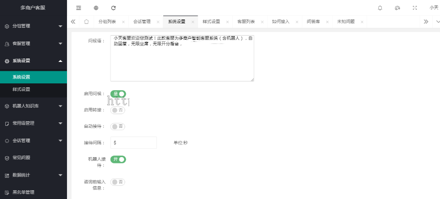This screenshot has width=440, height=199.
Task: Switch to the 如何接入 tab
Action: [x=281, y=21]
